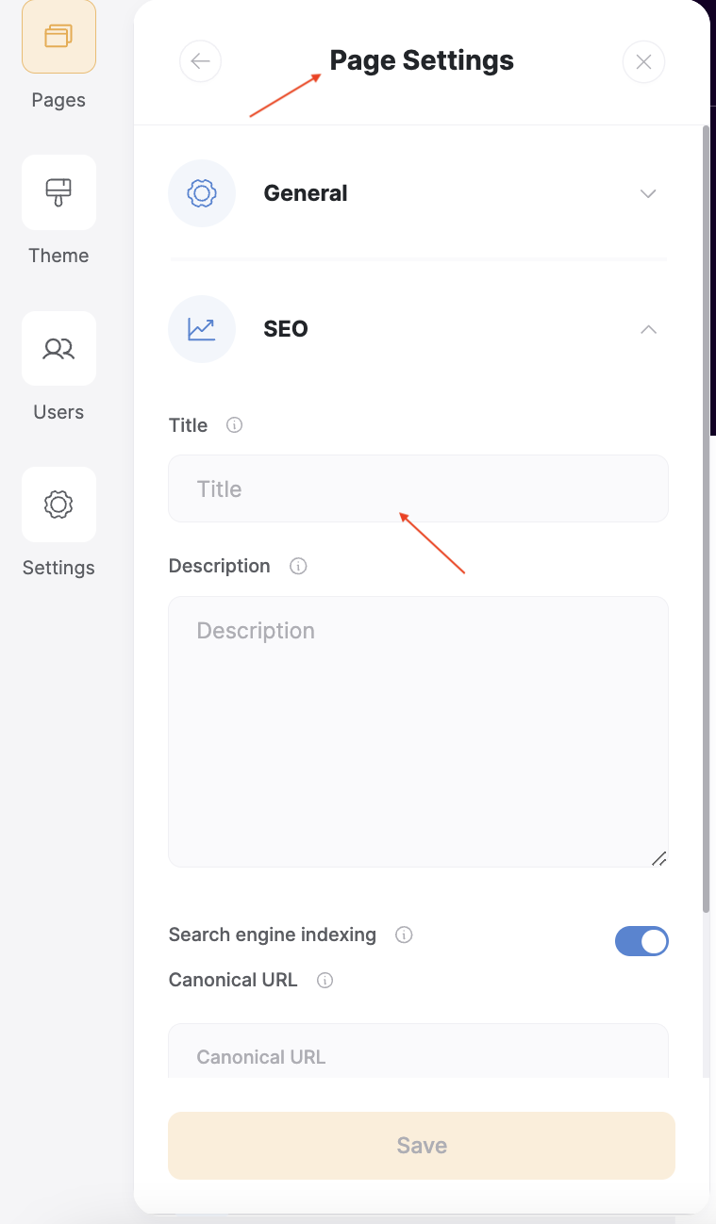Open the Users sidebar icon
The image size is (716, 1224).
pos(58,349)
